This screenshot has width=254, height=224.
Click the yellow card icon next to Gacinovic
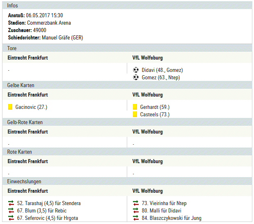click(10, 107)
